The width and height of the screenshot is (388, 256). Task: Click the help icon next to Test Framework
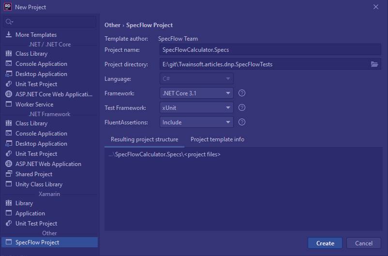click(242, 107)
